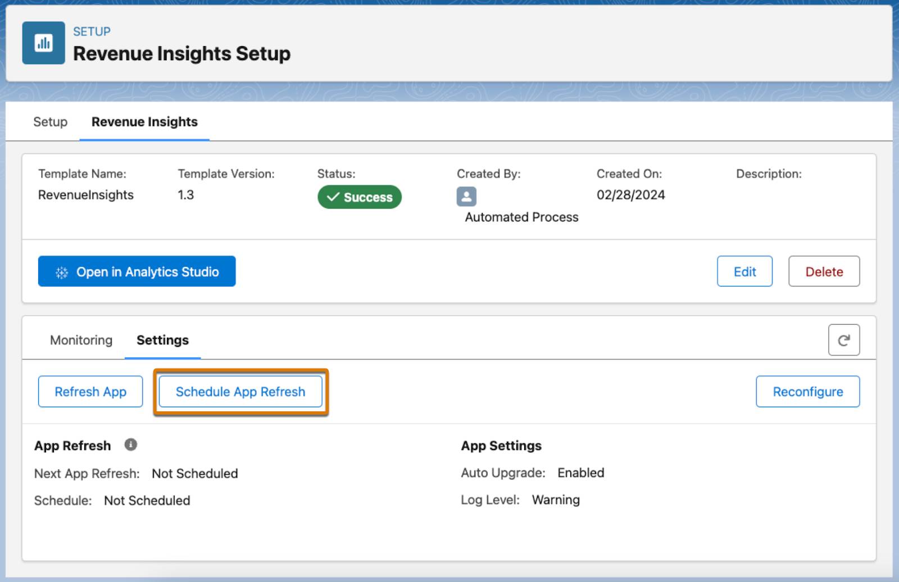Click Schedule App Refresh button

[x=240, y=392]
